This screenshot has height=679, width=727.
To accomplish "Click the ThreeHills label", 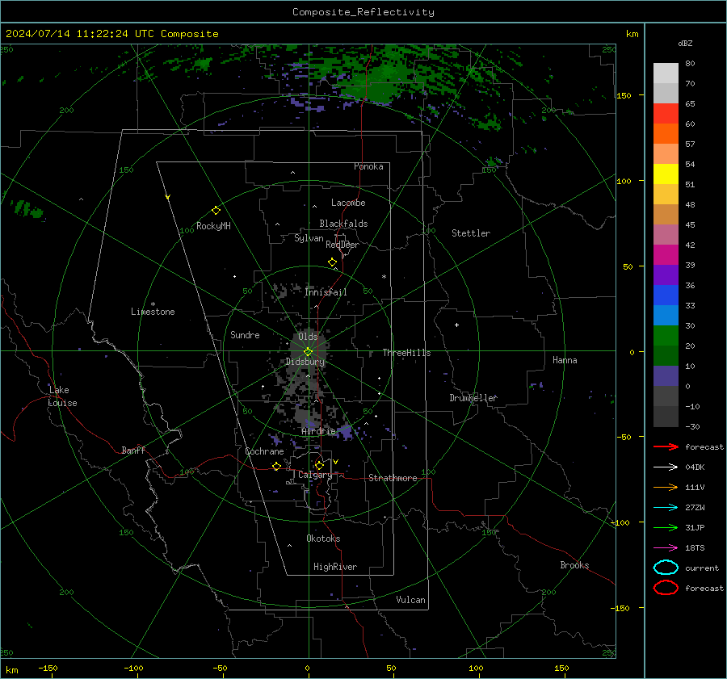I will coord(406,353).
